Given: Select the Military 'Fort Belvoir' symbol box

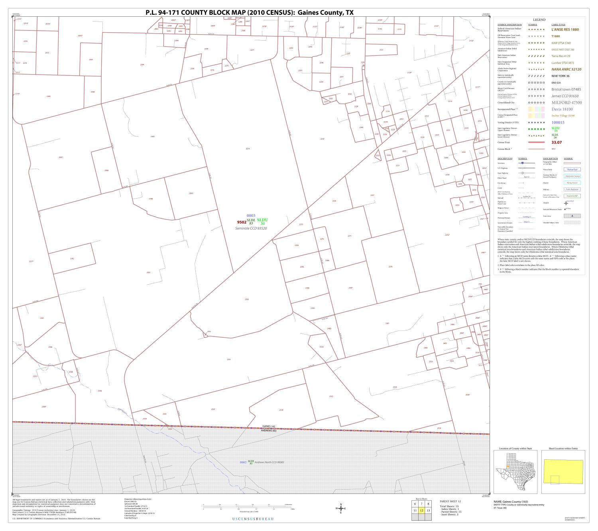Looking at the screenshot, I should tap(572, 190).
